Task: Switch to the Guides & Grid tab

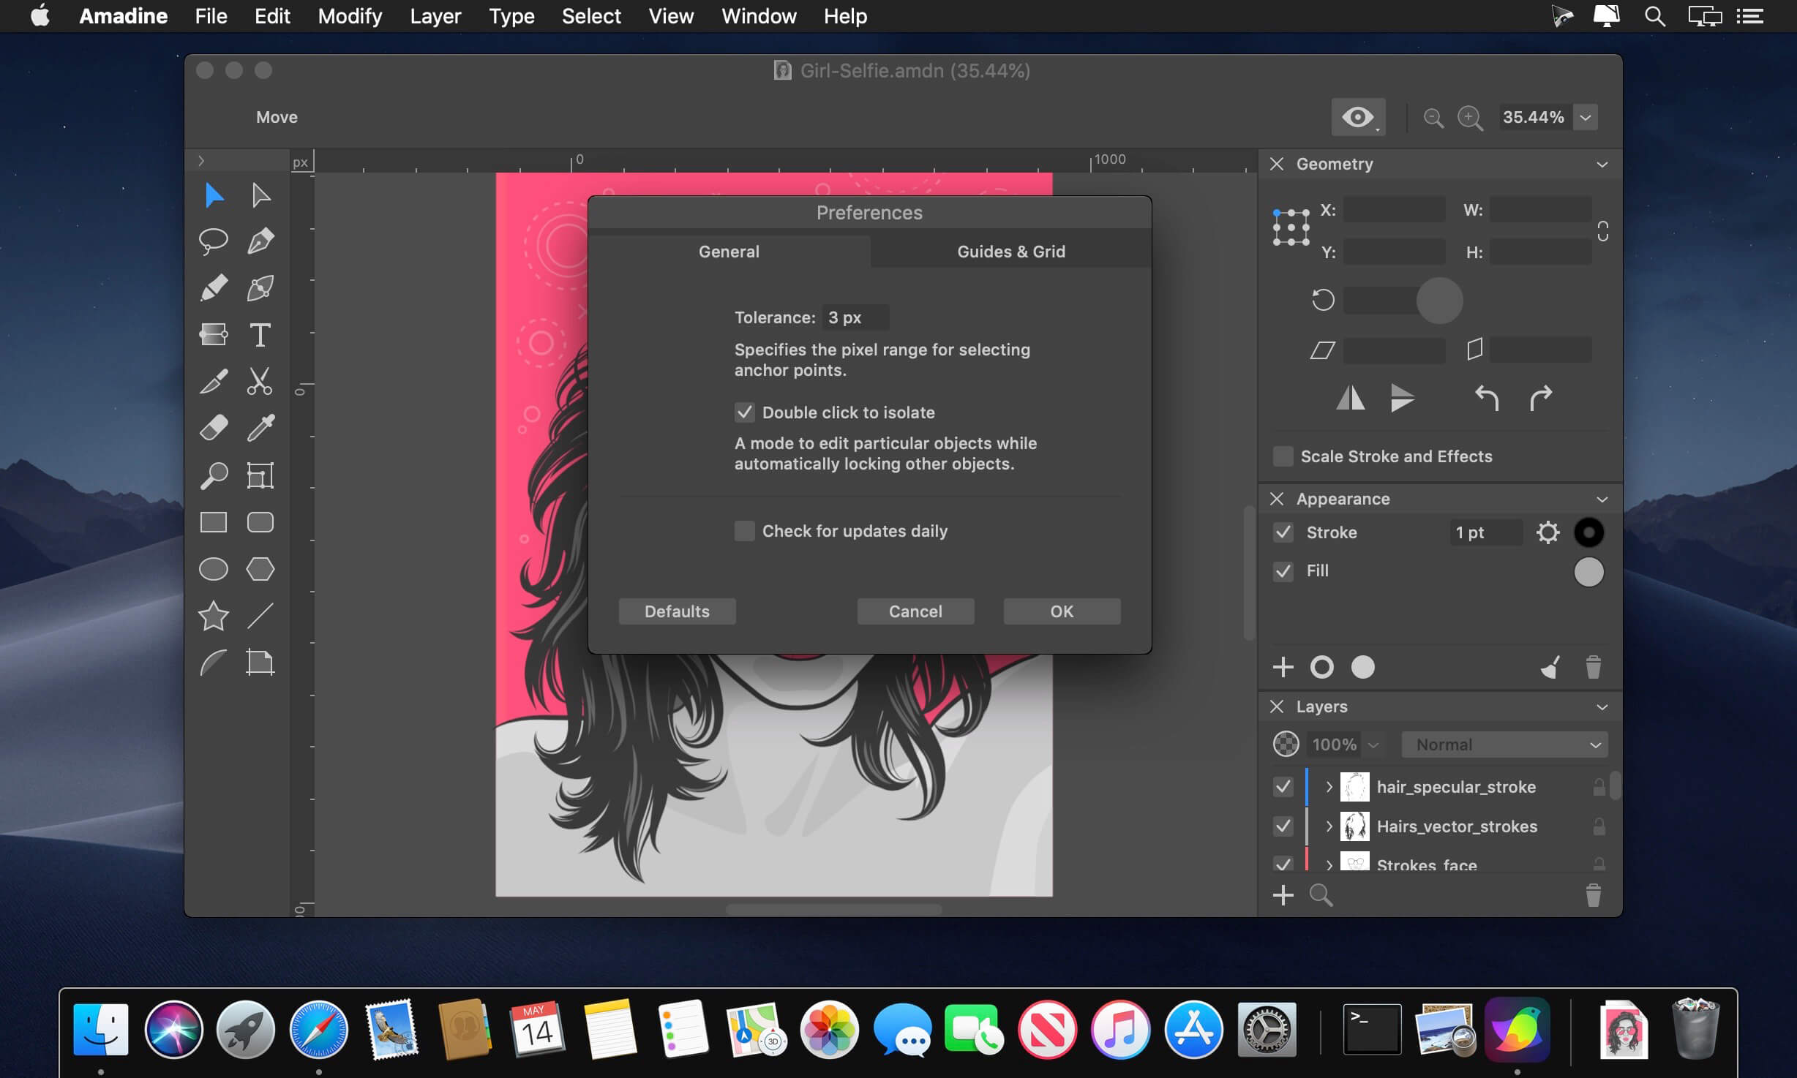Action: (1010, 252)
